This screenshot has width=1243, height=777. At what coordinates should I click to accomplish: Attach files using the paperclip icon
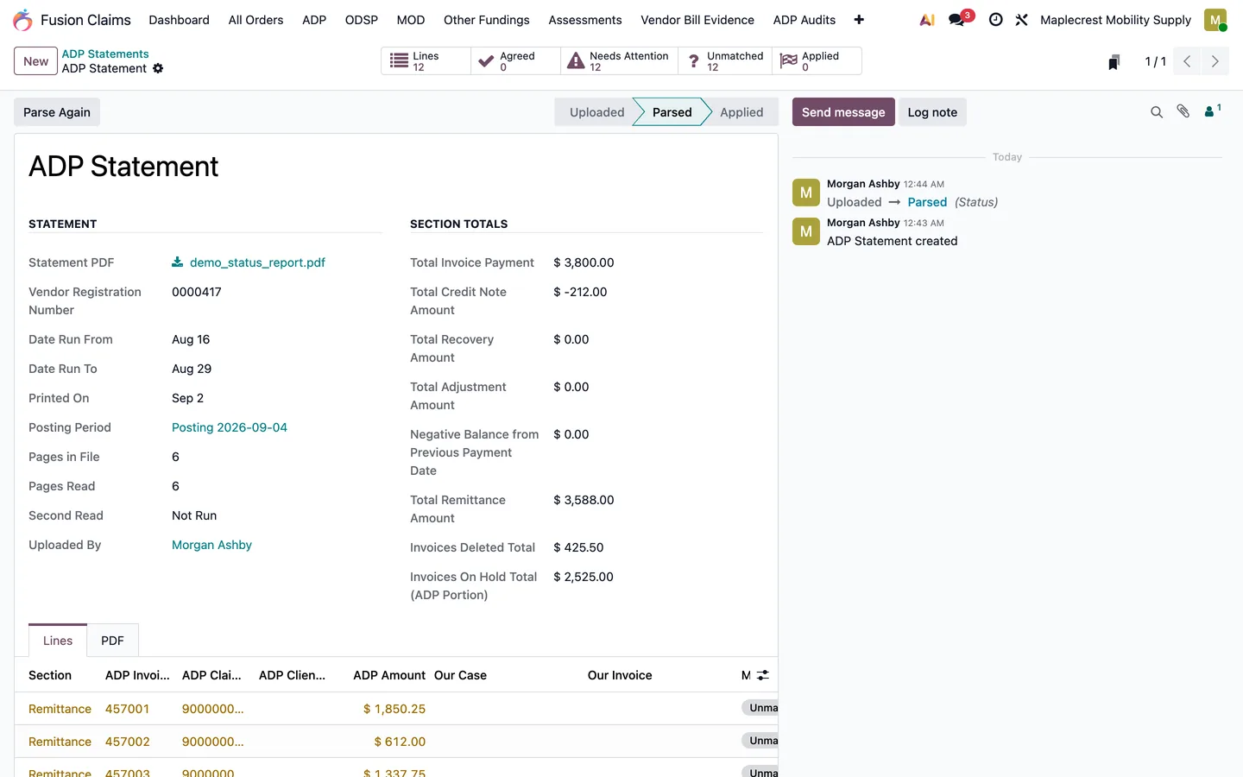[1183, 111]
